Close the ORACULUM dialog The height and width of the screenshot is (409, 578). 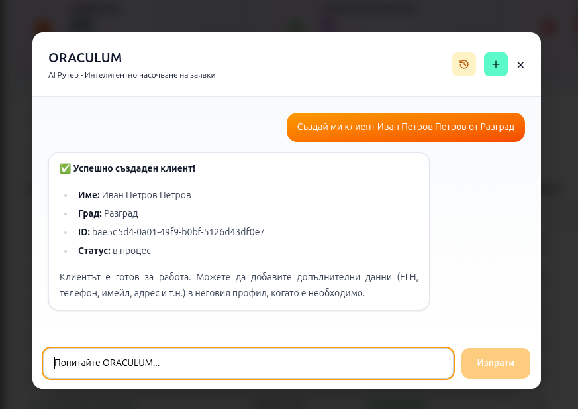pyautogui.click(x=520, y=65)
